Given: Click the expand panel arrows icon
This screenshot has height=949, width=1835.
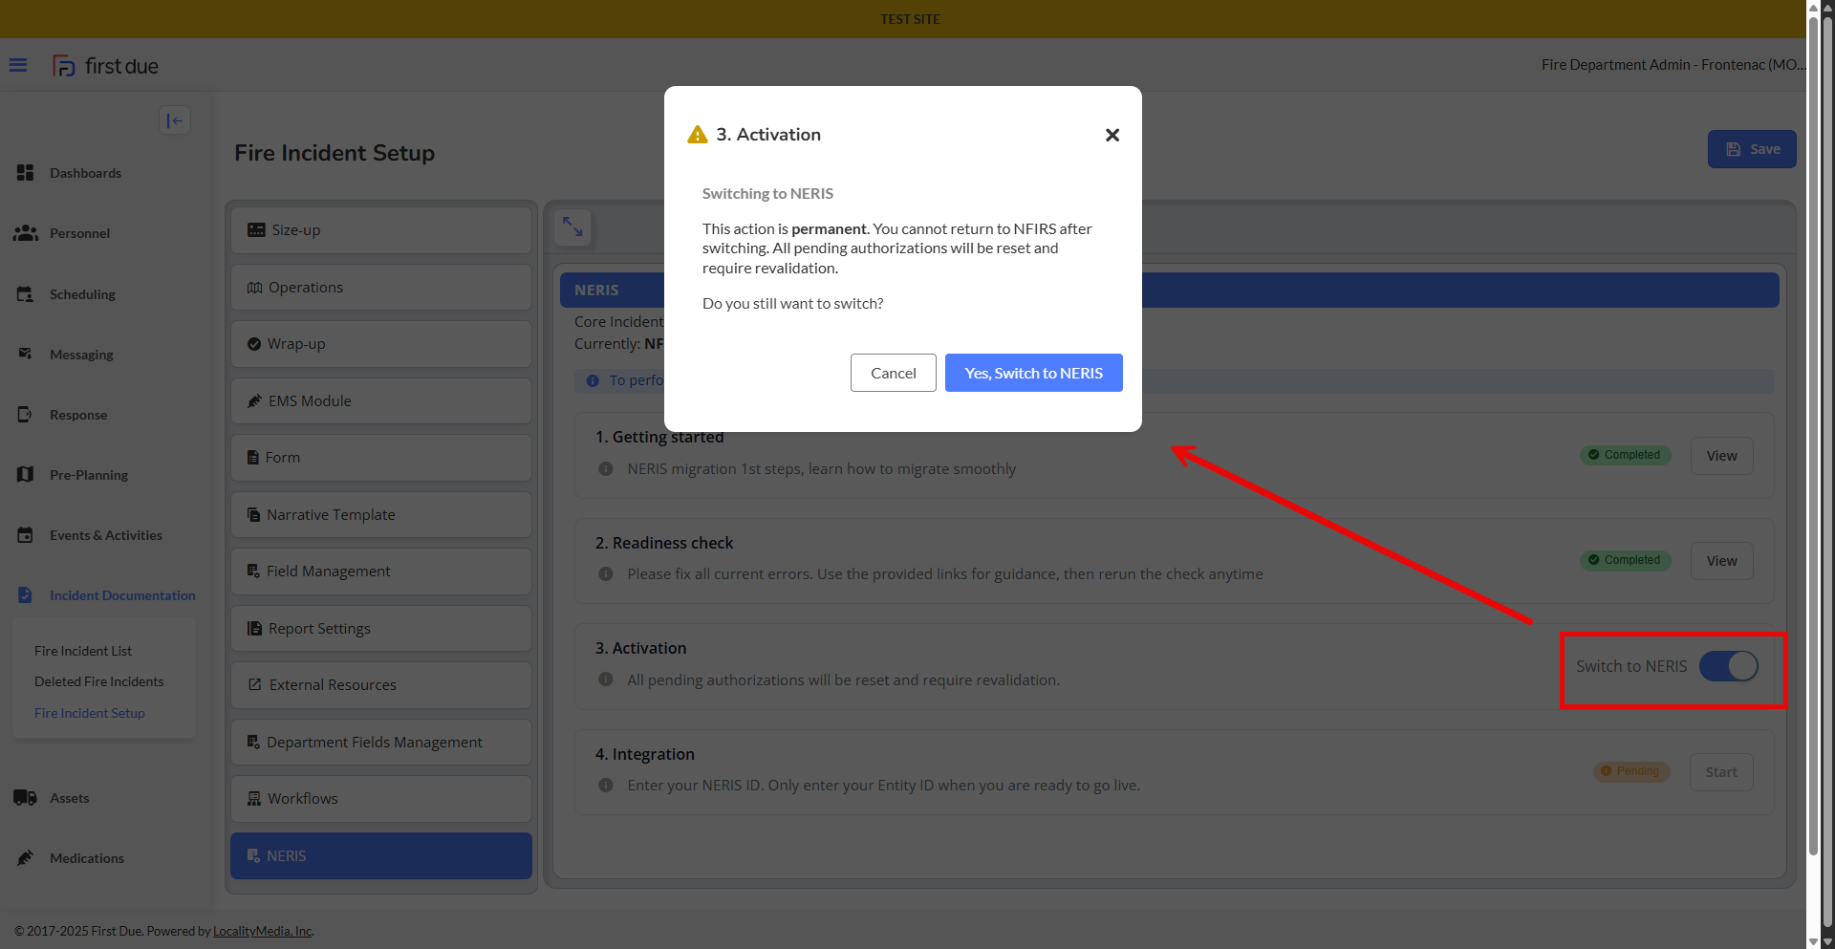Looking at the screenshot, I should coord(572,226).
